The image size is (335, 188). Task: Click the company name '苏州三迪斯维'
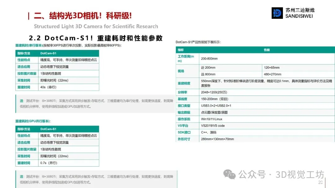click(300, 10)
